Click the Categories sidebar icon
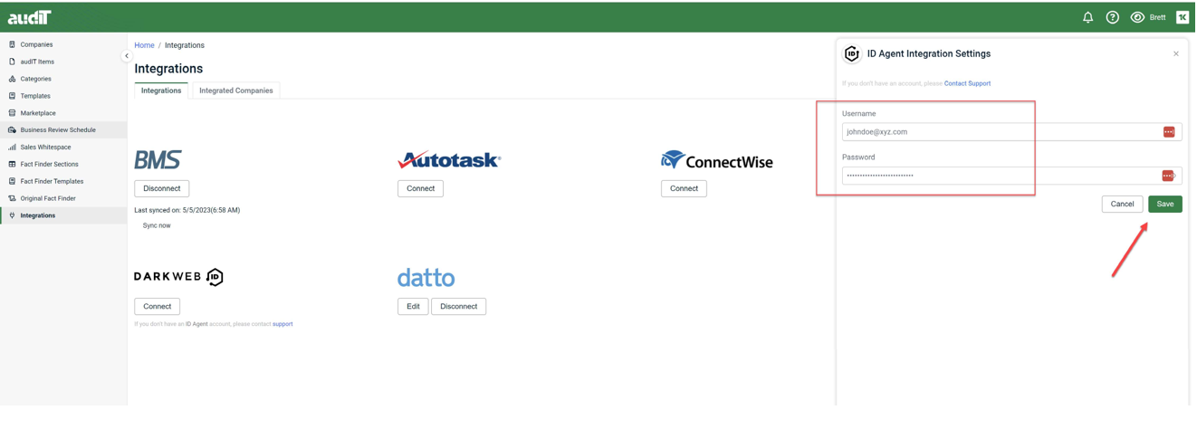The image size is (1197, 429). [12, 79]
